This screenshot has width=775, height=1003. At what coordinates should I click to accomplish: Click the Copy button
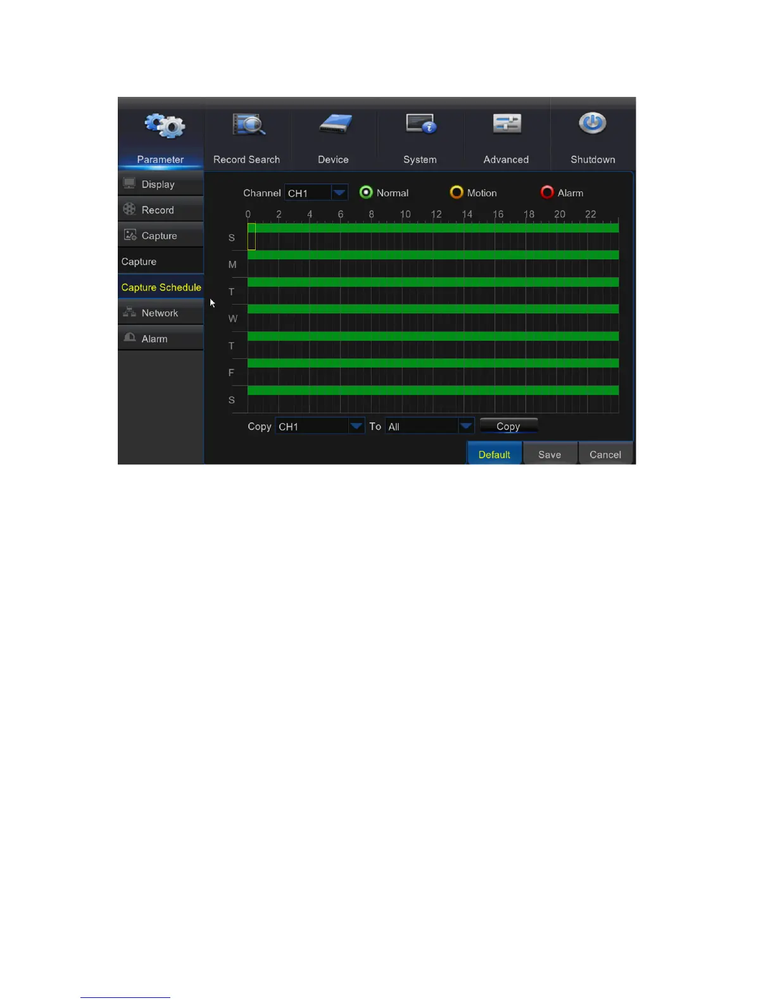coord(508,426)
